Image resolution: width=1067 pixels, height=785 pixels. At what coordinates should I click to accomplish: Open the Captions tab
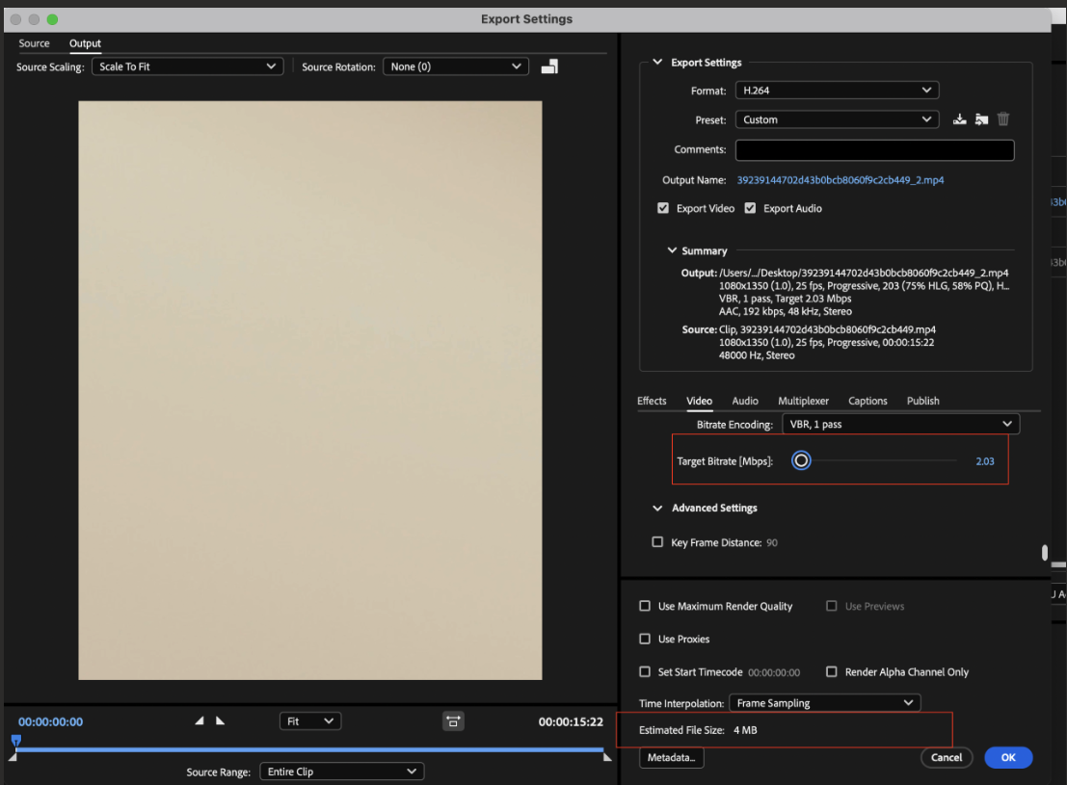click(867, 401)
